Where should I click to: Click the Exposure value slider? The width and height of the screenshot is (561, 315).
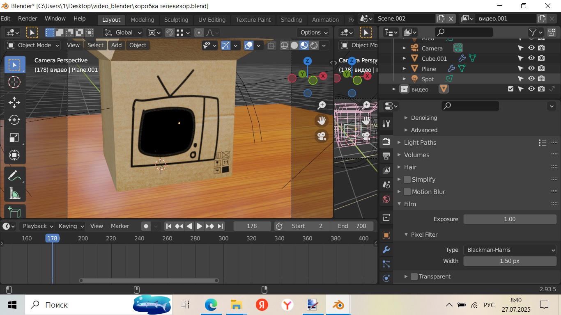coord(510,219)
